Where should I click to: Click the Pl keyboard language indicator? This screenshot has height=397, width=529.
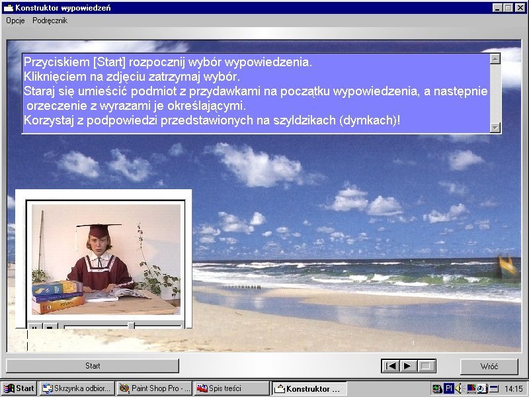click(x=448, y=388)
